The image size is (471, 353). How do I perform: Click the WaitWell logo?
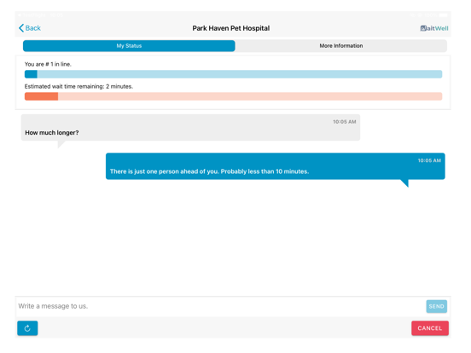point(434,28)
